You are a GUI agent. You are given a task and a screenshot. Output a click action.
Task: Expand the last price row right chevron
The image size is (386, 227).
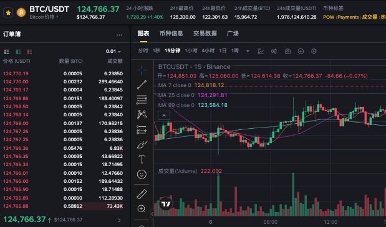click(x=119, y=220)
